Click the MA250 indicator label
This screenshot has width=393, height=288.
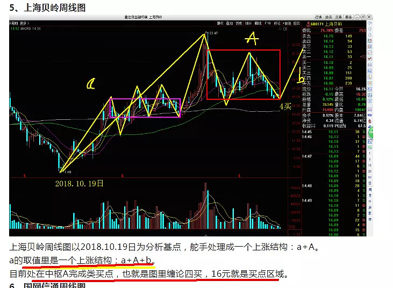30,29
